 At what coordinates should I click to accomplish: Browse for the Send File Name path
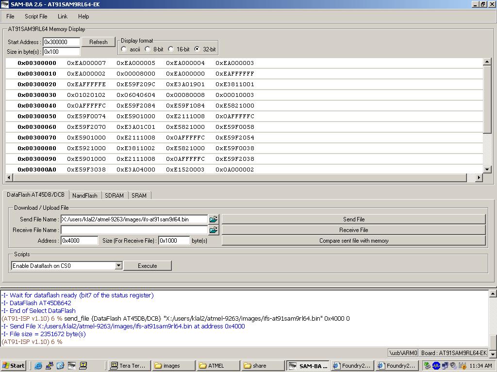(x=214, y=219)
